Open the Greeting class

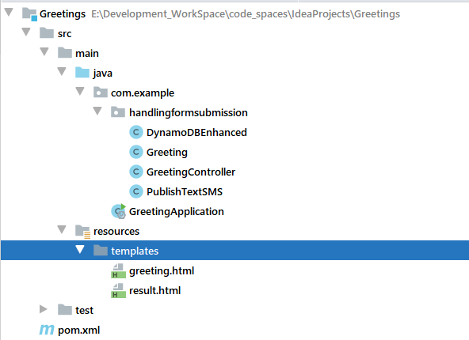pyautogui.click(x=167, y=153)
